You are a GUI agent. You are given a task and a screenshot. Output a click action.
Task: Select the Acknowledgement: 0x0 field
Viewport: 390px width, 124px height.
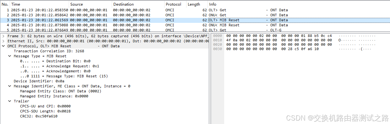[55, 71]
